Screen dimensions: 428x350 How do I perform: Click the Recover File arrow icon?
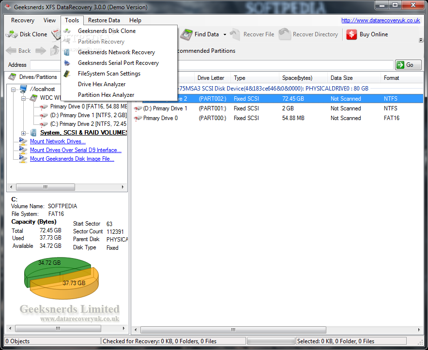235,34
